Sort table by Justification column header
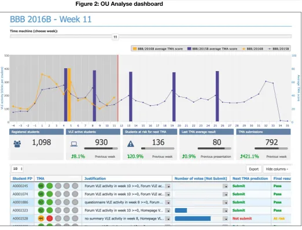The width and height of the screenshot is (302, 230). (x=95, y=179)
